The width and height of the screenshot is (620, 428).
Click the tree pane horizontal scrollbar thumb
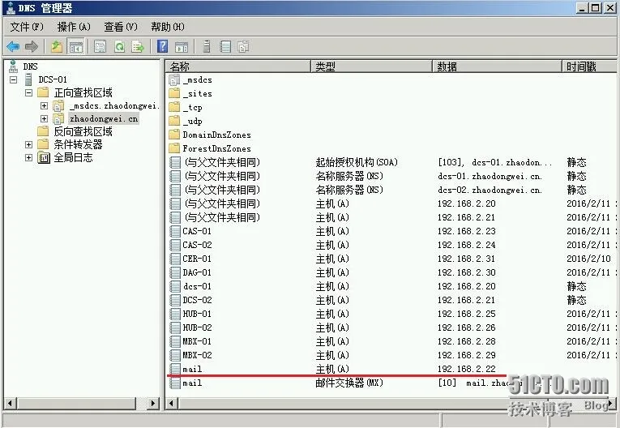[x=77, y=404]
